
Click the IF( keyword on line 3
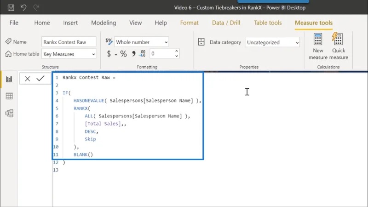point(66,93)
